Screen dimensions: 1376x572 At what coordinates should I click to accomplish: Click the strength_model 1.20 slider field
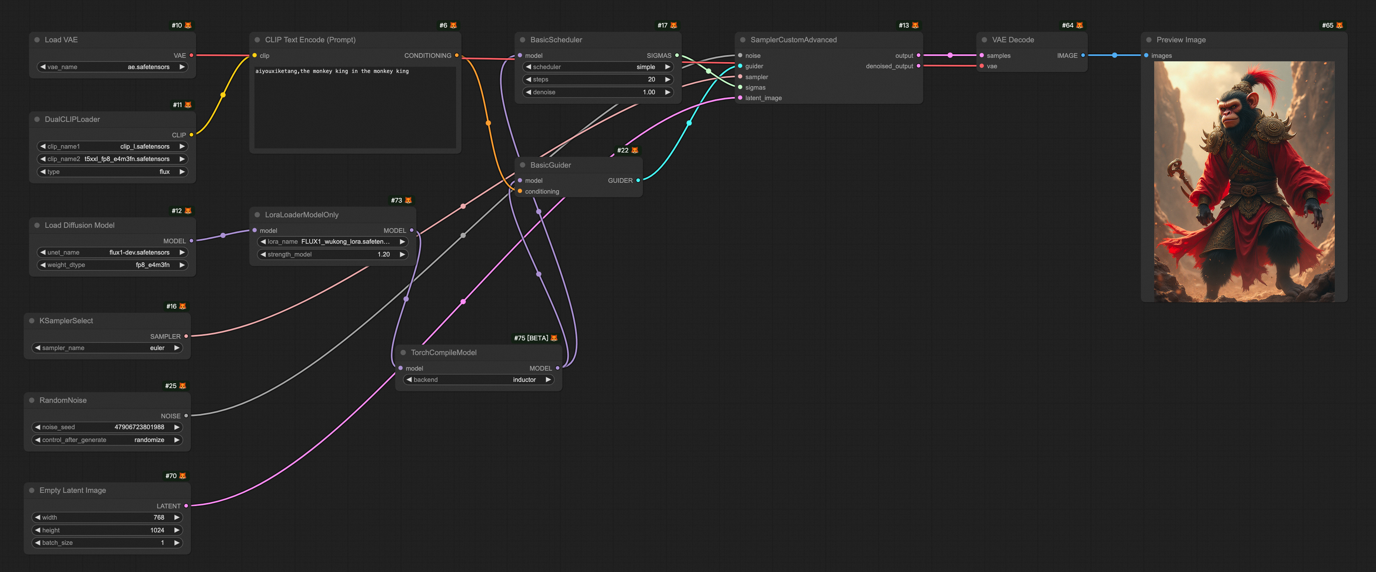tap(331, 255)
